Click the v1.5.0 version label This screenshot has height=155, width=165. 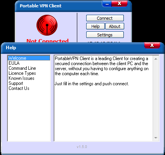click(82, 147)
